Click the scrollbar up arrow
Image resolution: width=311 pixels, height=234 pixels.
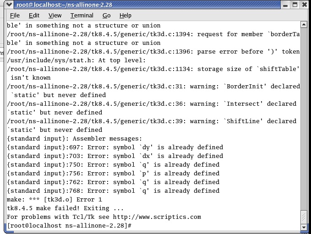tap(304, 25)
